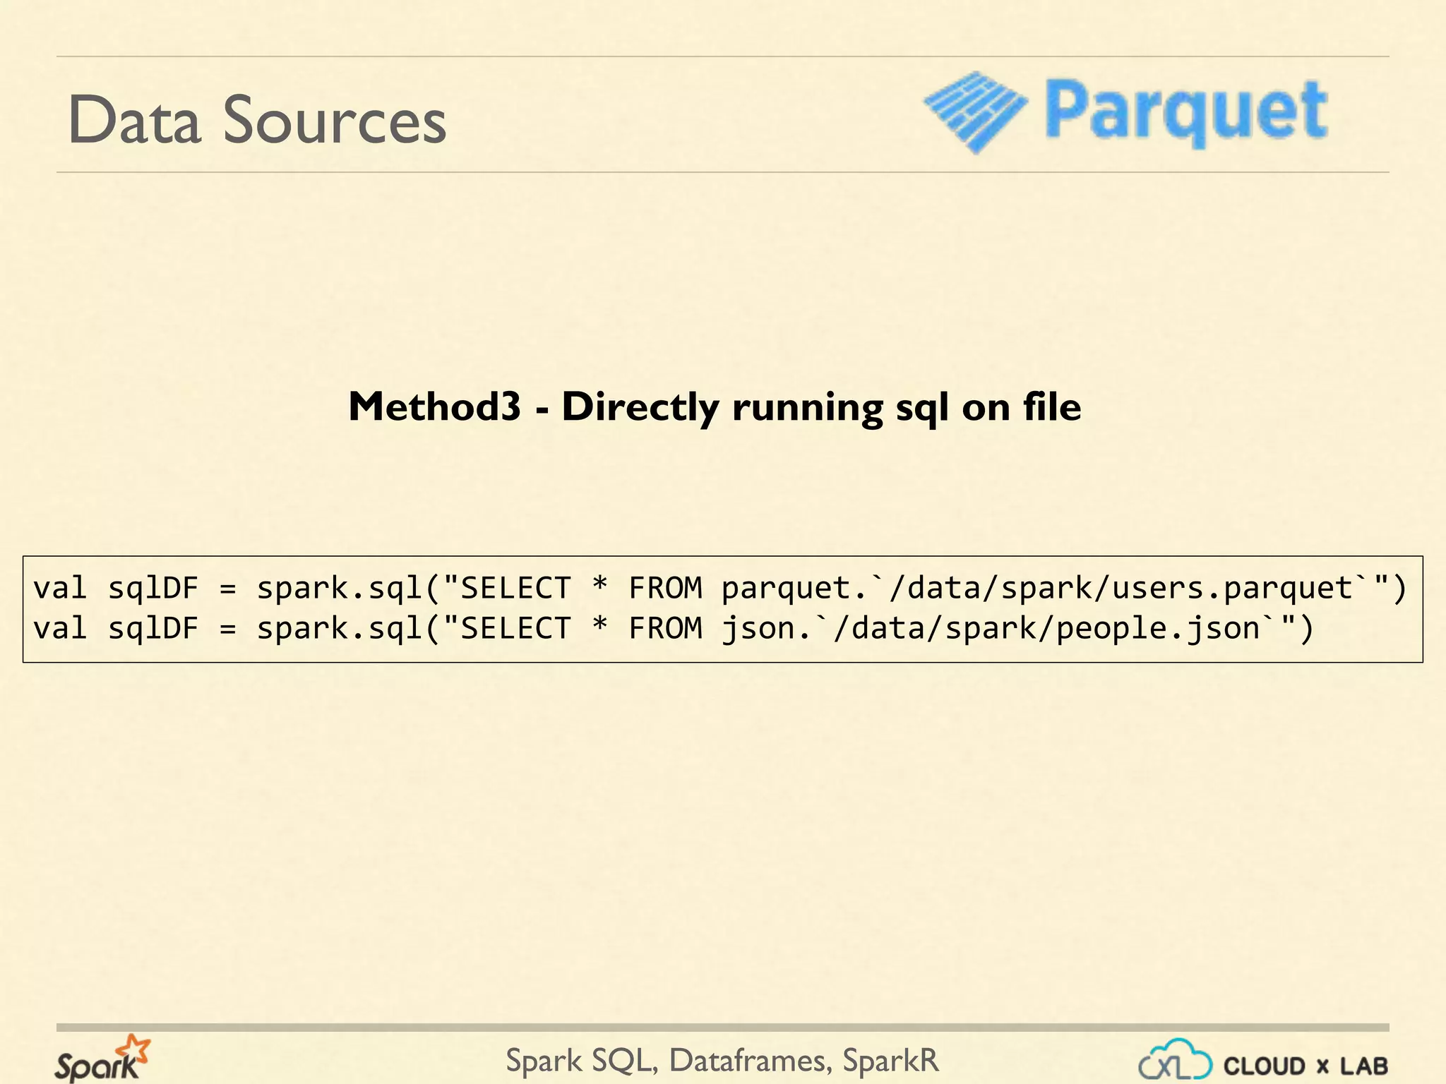
Task: Select heading 'Method3 - Directly running sql on file'
Action: click(x=715, y=407)
